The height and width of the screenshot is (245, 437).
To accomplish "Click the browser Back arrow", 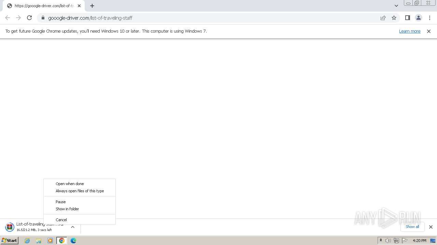I will tap(8, 18).
